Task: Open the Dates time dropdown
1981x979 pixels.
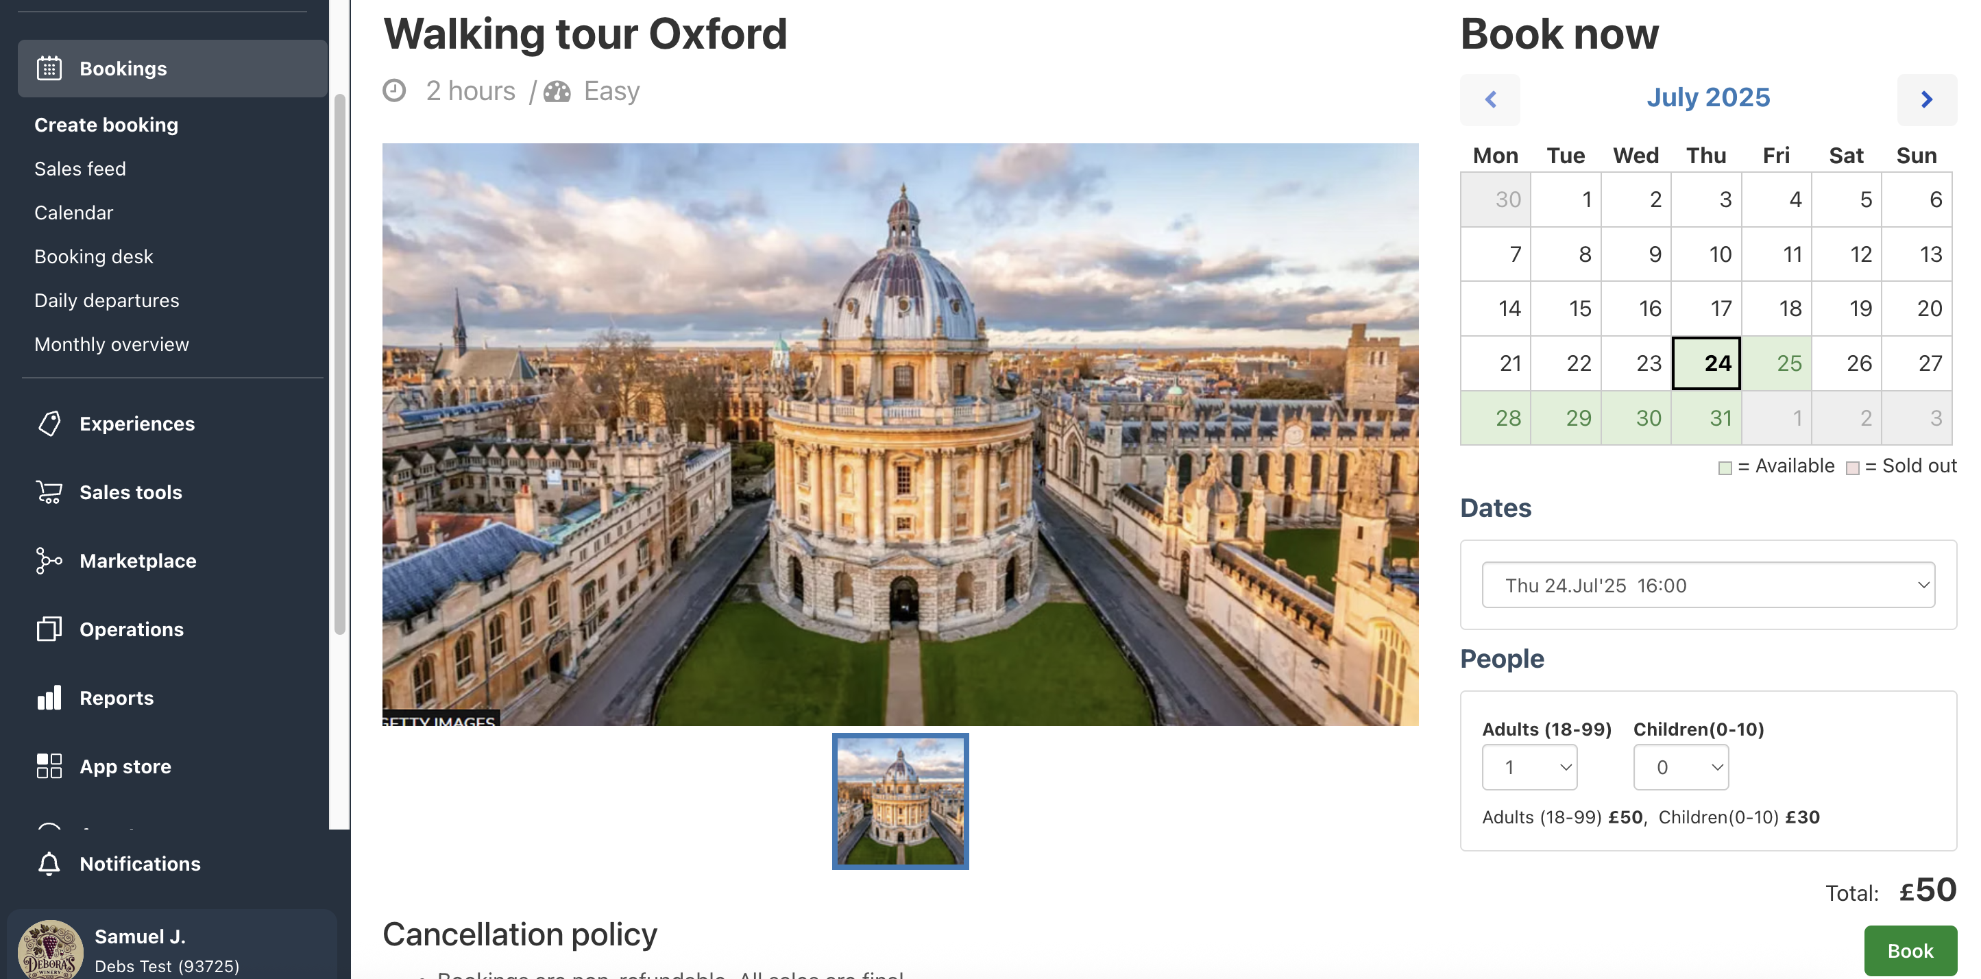Action: [x=1708, y=585]
